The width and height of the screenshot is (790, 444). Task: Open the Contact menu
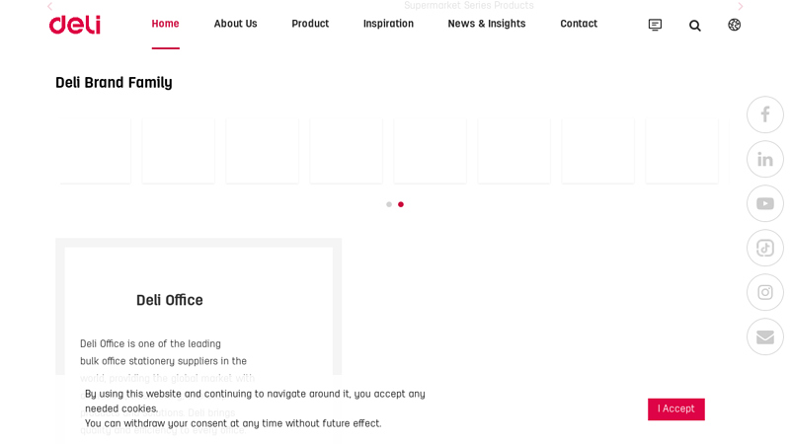(x=579, y=24)
